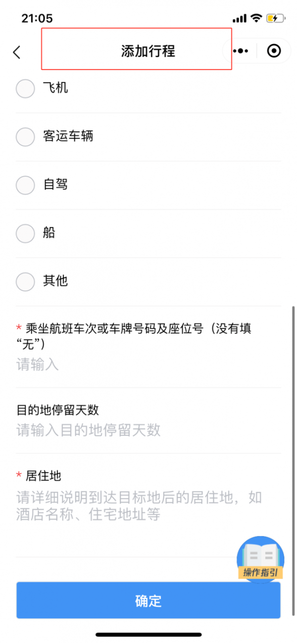
Task: Select the 客运车辆 radio option
Action: coord(25,137)
